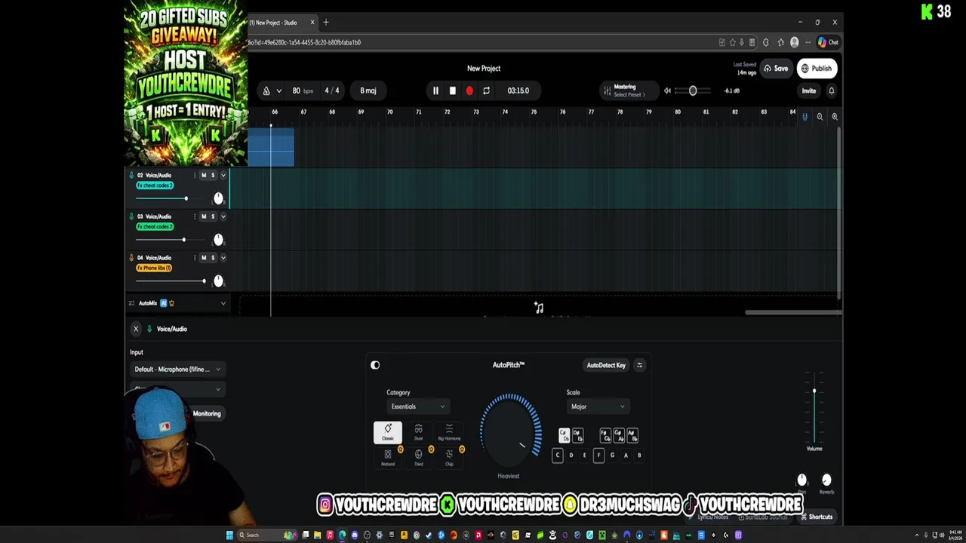966x543 pixels.
Task: Close the Voice/Audio panel
Action: 136,329
